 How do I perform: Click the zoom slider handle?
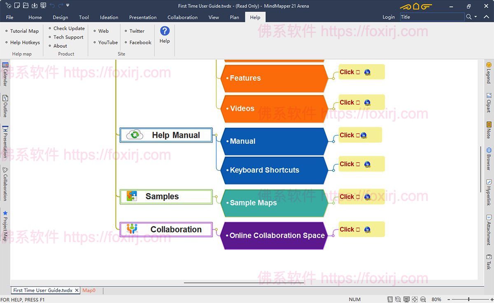click(468, 299)
